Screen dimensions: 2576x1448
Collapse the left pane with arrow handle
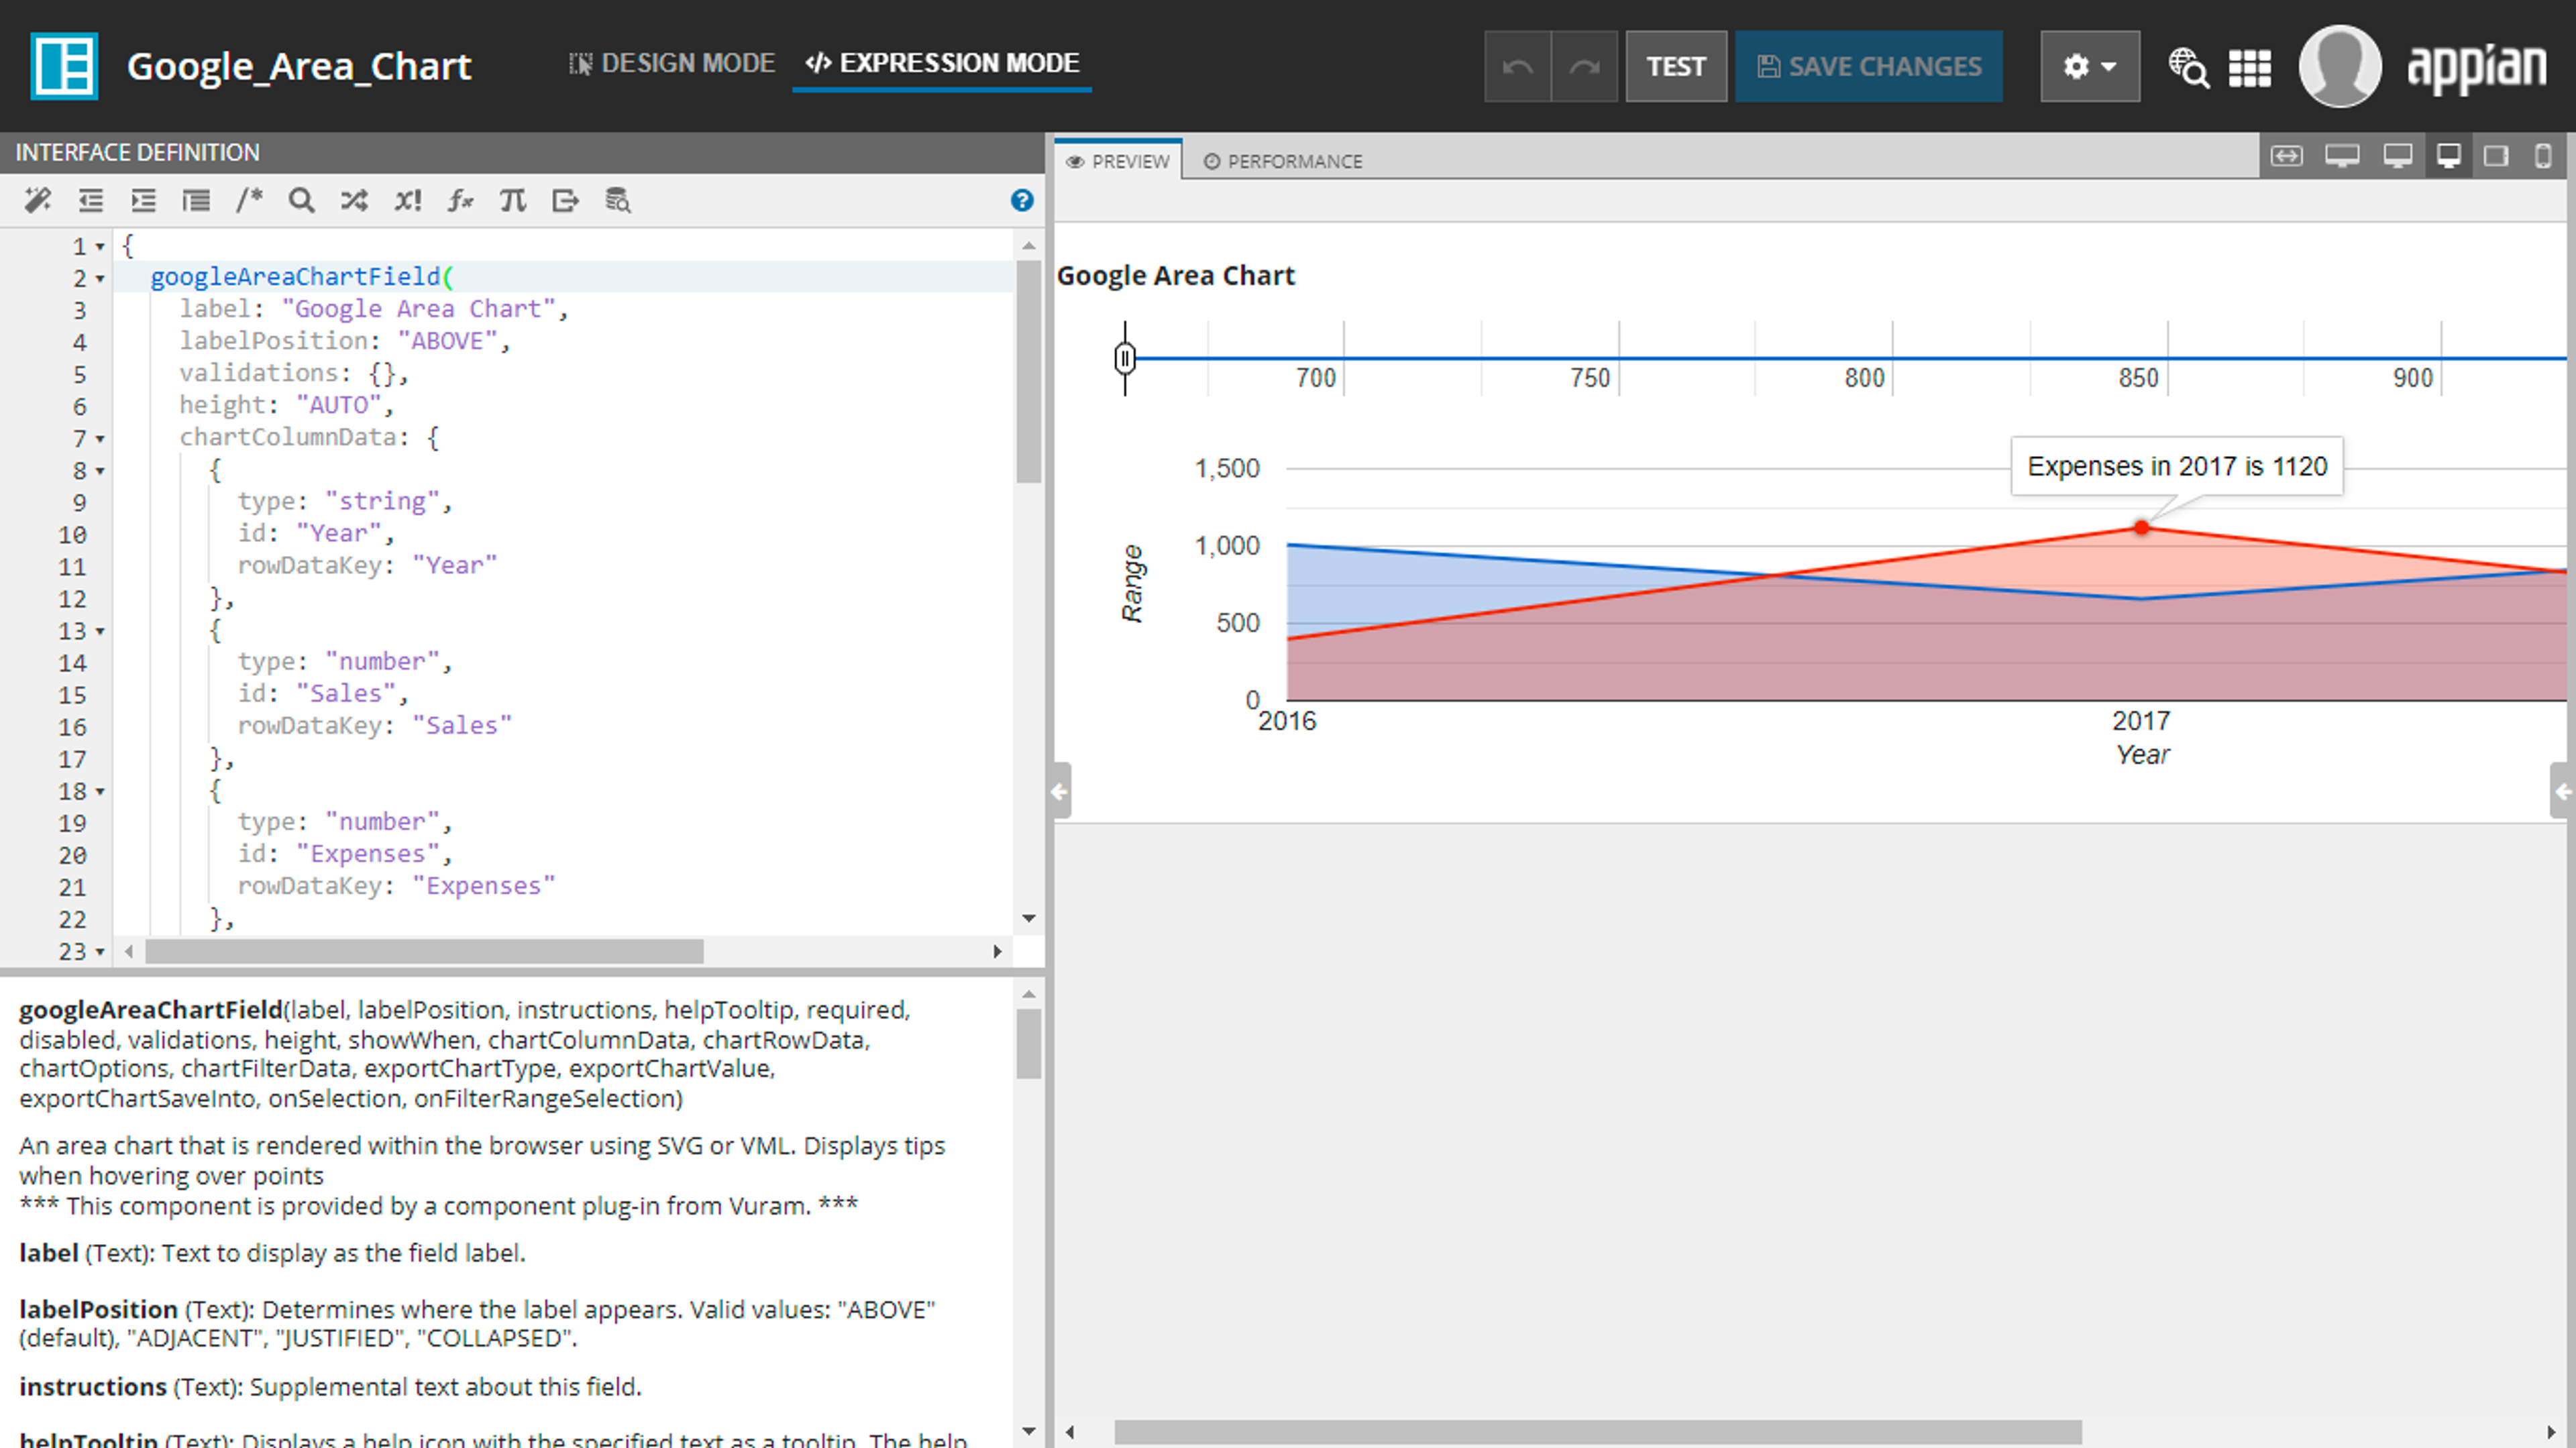[1061, 791]
